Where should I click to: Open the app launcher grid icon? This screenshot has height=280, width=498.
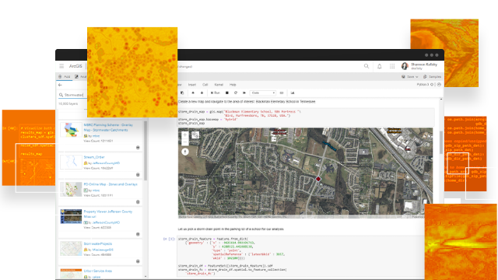click(x=392, y=66)
